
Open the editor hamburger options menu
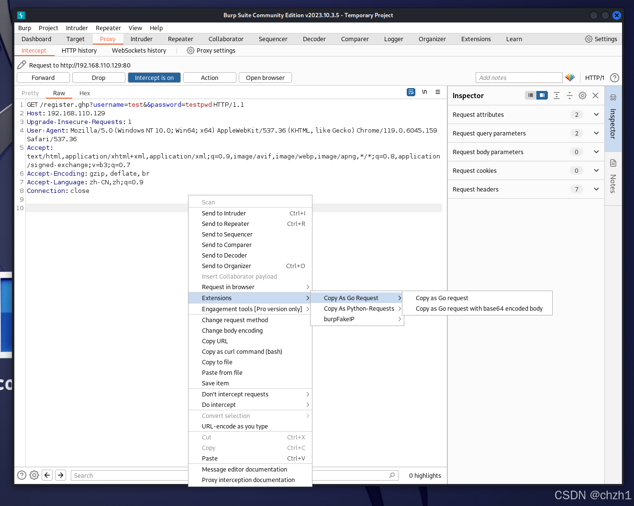tap(438, 92)
